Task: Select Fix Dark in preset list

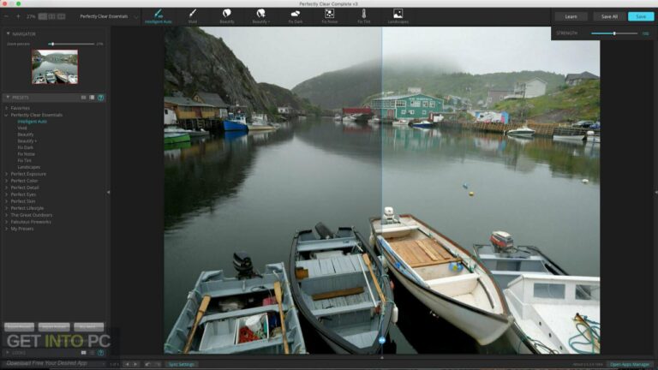Action: tap(26, 147)
